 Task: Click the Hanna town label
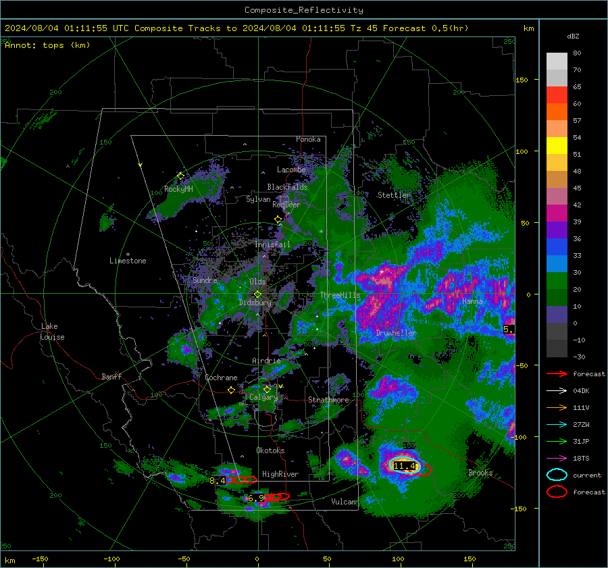472,301
